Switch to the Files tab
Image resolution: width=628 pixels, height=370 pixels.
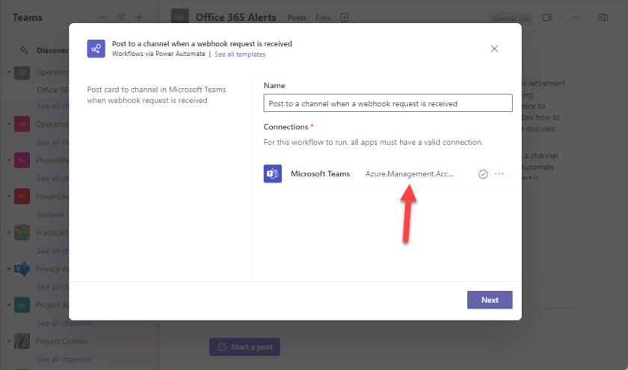click(323, 18)
